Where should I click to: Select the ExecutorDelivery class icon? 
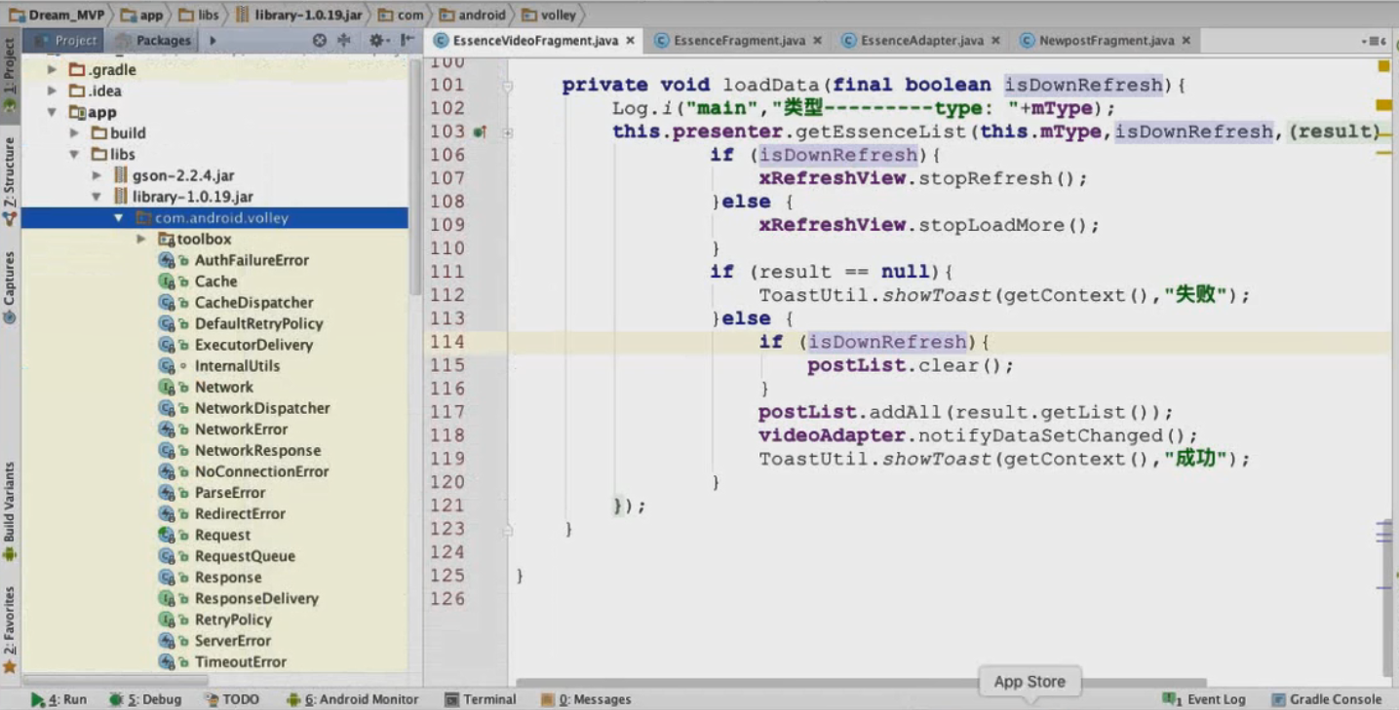click(x=167, y=345)
